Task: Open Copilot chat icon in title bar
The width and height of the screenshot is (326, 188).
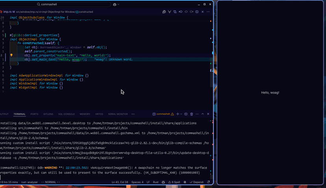Action: tap(115, 4)
